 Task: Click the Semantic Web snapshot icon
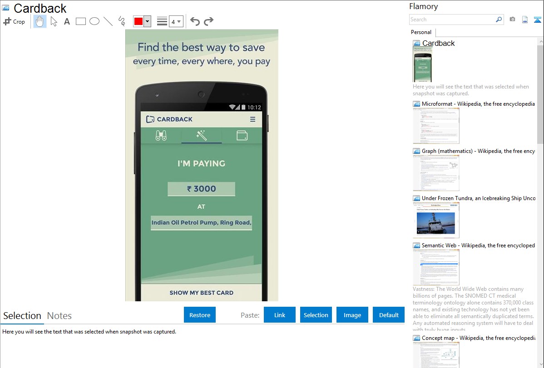coord(417,245)
